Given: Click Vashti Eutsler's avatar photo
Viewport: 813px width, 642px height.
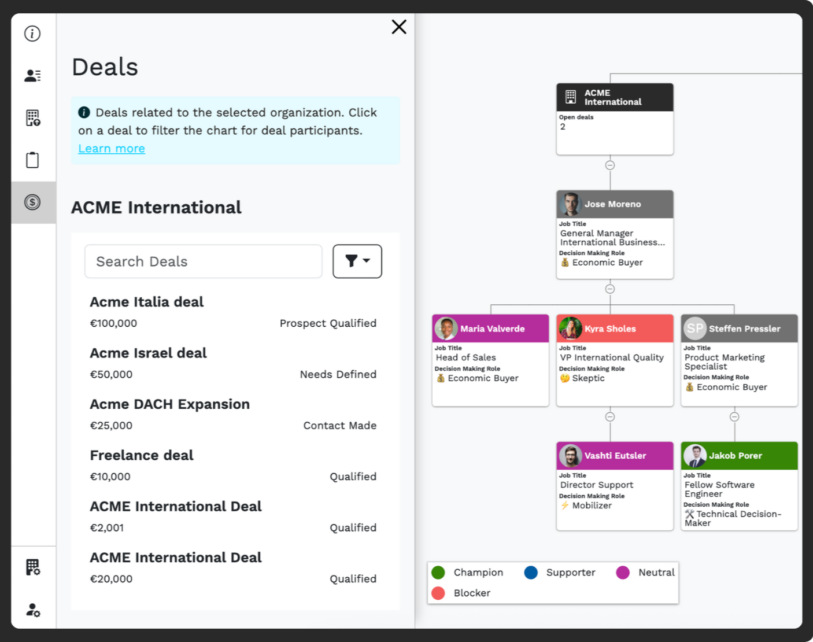Looking at the screenshot, I should click(571, 456).
